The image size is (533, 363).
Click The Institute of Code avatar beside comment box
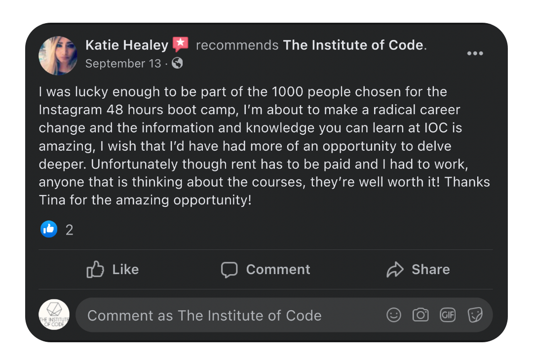(x=54, y=315)
